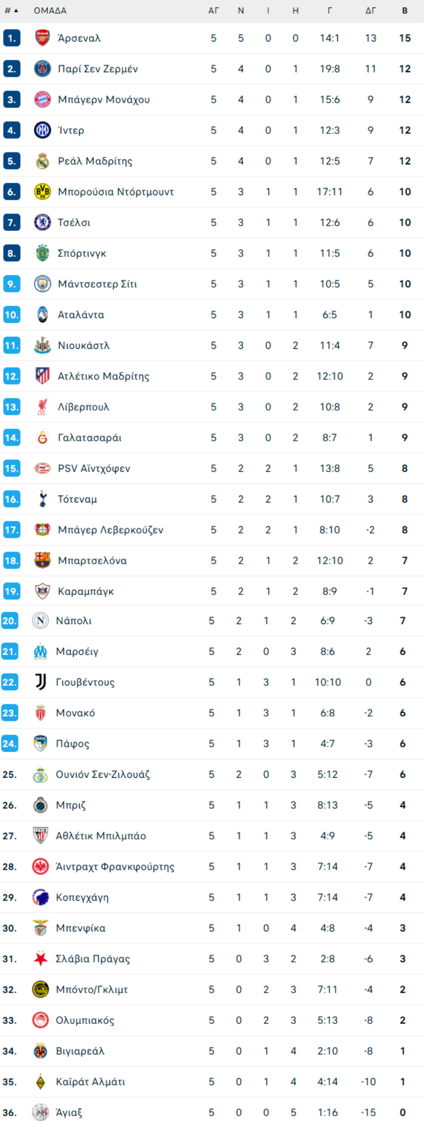Click the Barcelona club crest
424x1127 pixels.
[x=42, y=560]
